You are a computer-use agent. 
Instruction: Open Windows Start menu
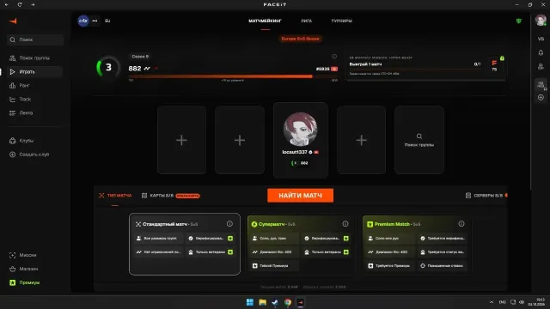pos(250,302)
